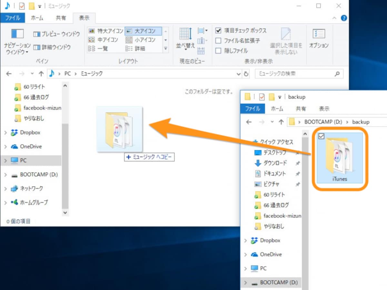The width and height of the screenshot is (387, 290).
Task: Go back in backup window
Action: tap(249, 122)
